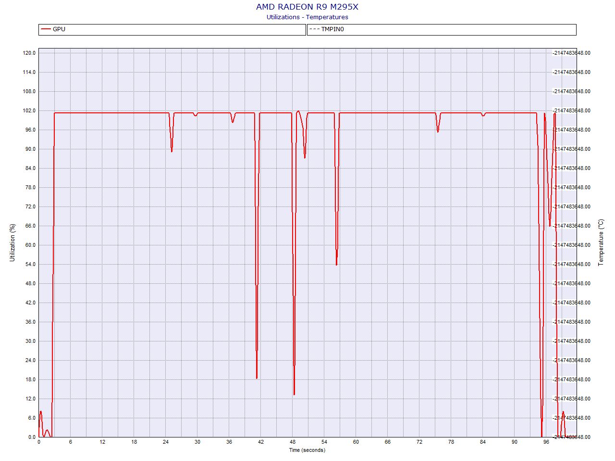Screen dimensions: 615x461
Task: Select the 42.0 utilization axis label
Action: 31,303
